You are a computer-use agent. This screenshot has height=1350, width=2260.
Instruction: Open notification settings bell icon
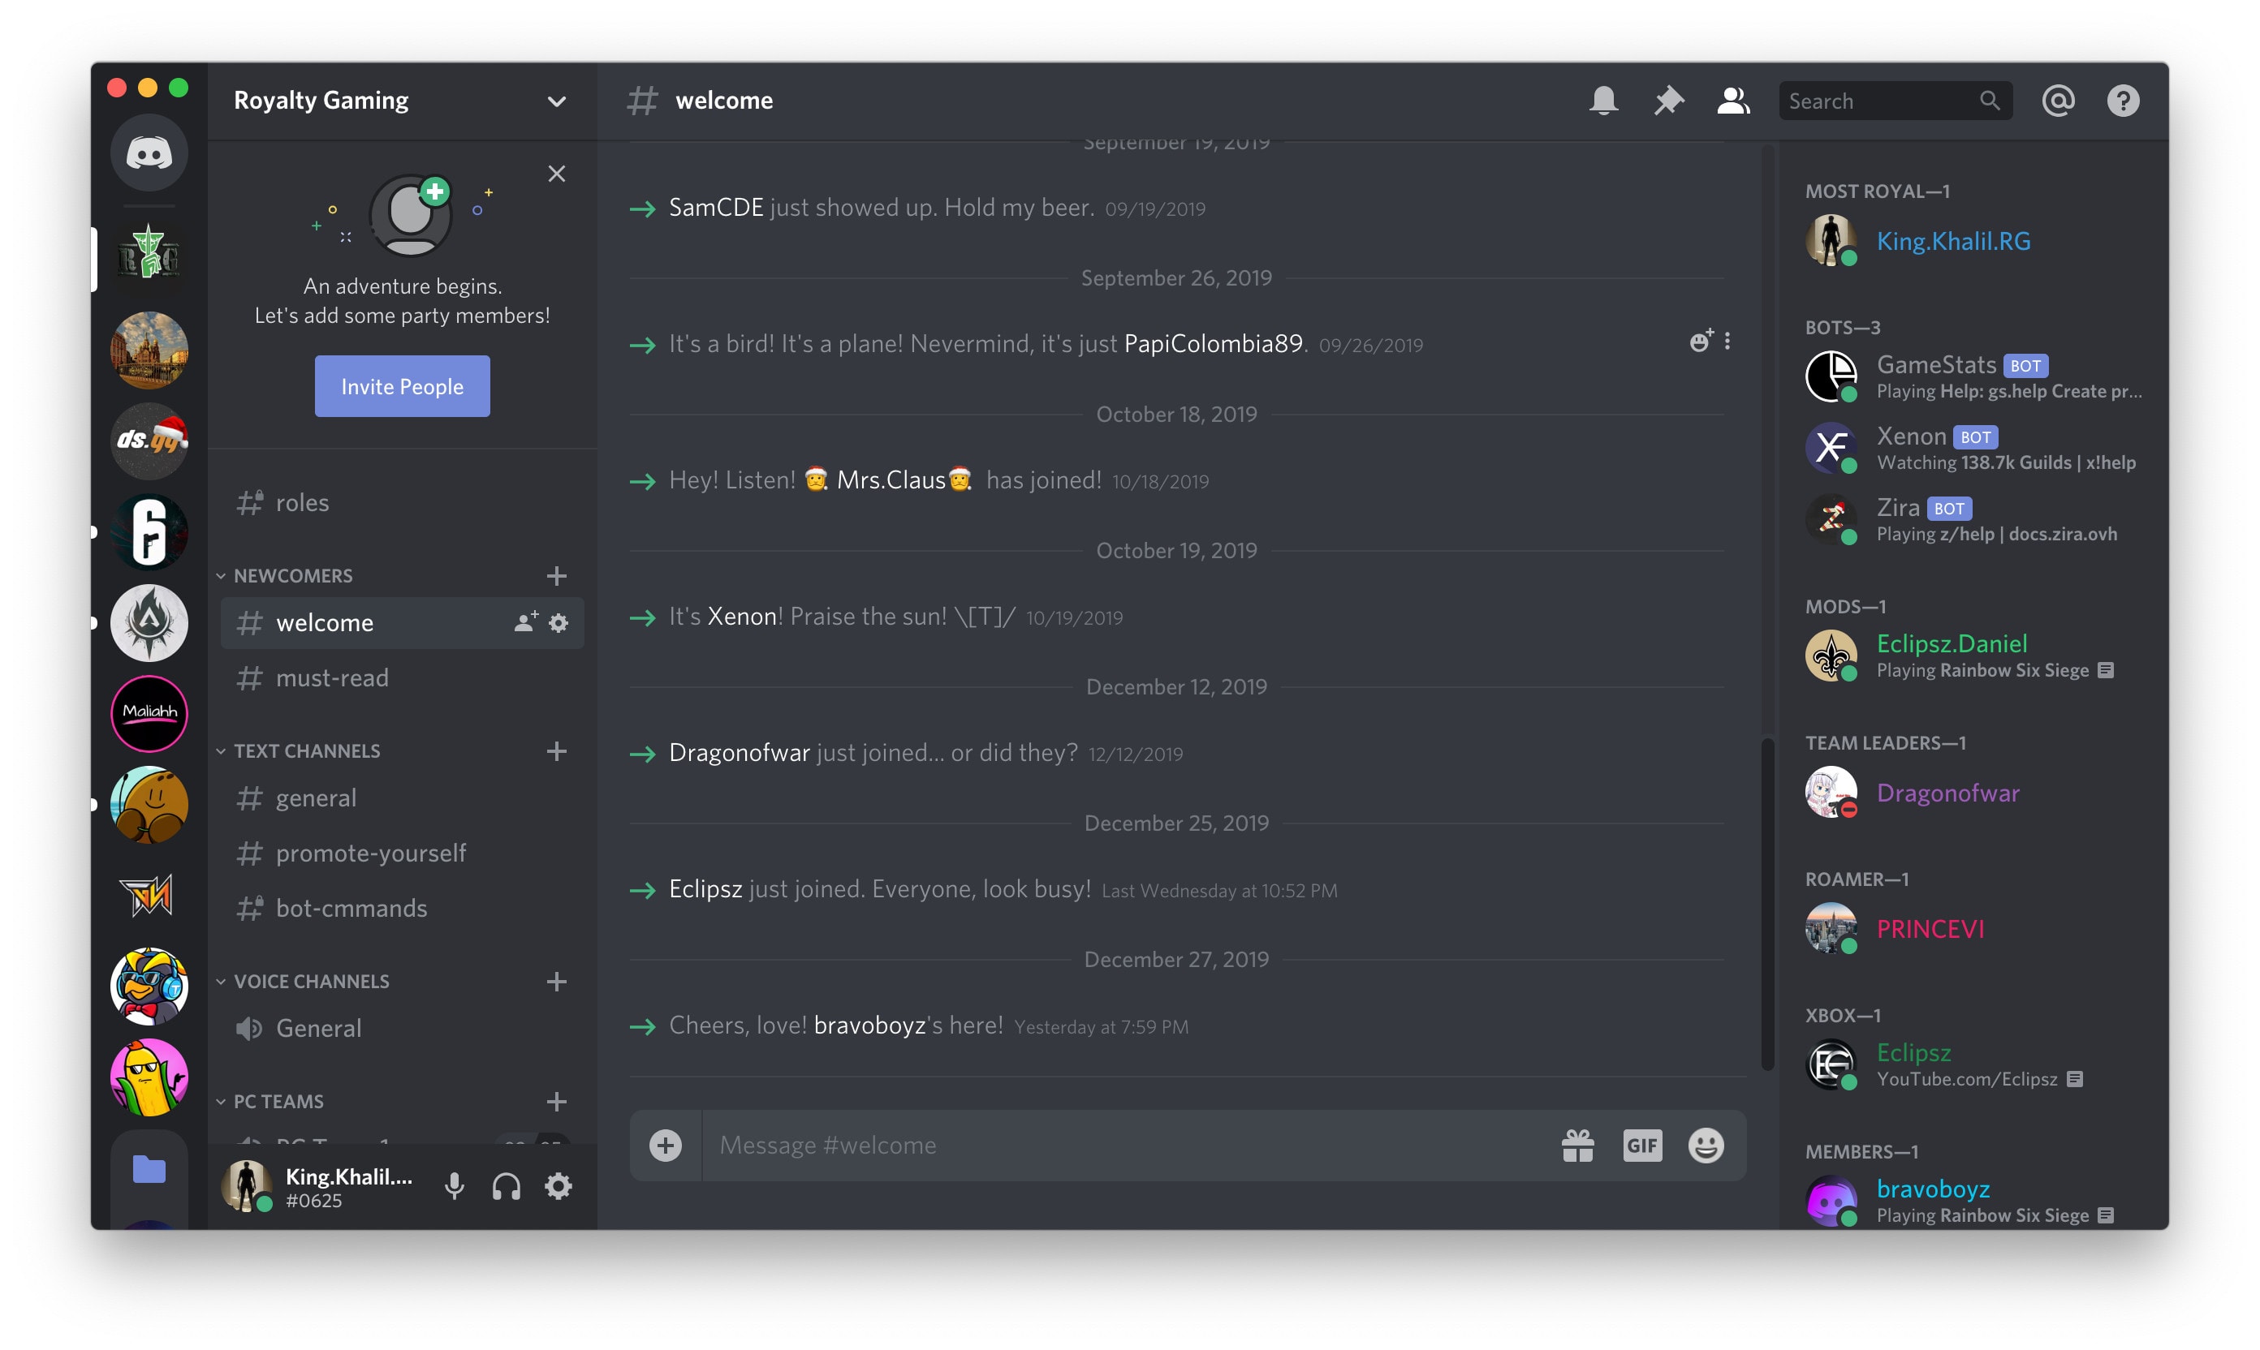(1604, 100)
